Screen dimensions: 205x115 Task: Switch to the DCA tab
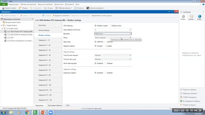(x=68, y=105)
